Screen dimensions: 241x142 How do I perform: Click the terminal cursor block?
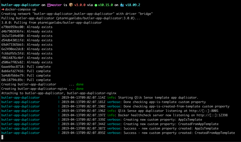(x=2, y=137)
